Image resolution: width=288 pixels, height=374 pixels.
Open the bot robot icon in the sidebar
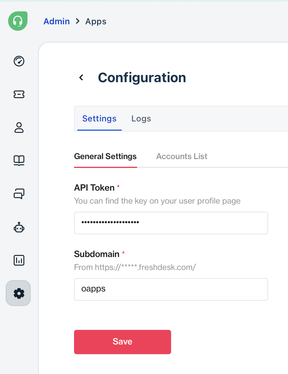tap(19, 227)
